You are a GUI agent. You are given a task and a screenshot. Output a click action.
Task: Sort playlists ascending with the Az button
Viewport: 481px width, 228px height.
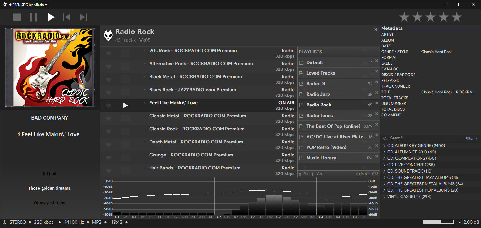[x=304, y=174]
